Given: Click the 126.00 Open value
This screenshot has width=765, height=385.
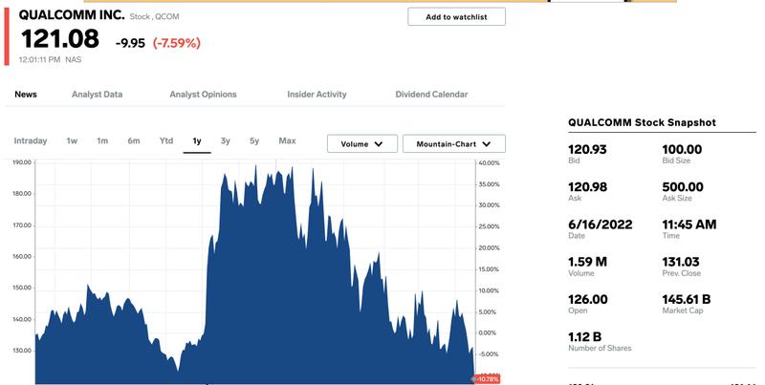Looking at the screenshot, I should click(588, 300).
